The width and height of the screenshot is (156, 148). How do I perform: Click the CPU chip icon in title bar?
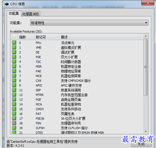(7, 4)
